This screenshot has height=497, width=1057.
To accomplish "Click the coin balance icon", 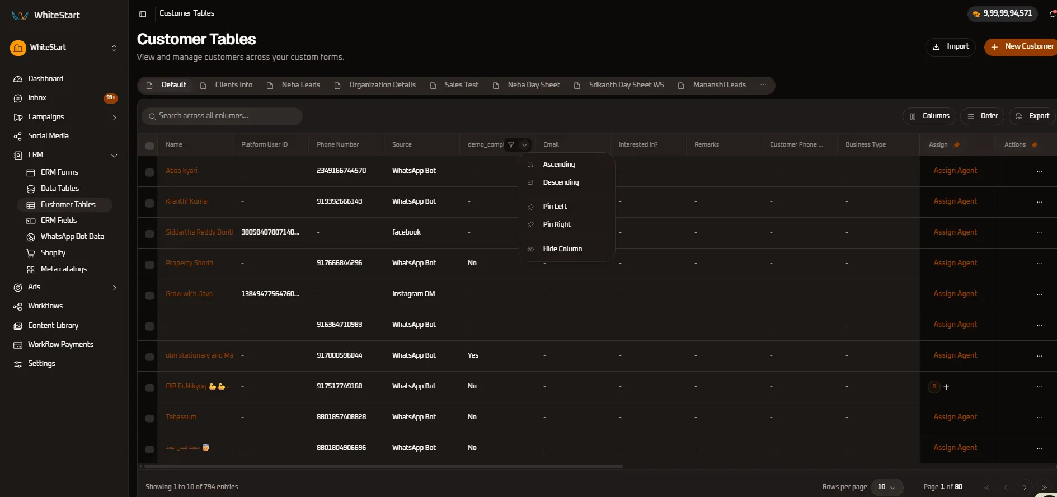I will pos(976,14).
